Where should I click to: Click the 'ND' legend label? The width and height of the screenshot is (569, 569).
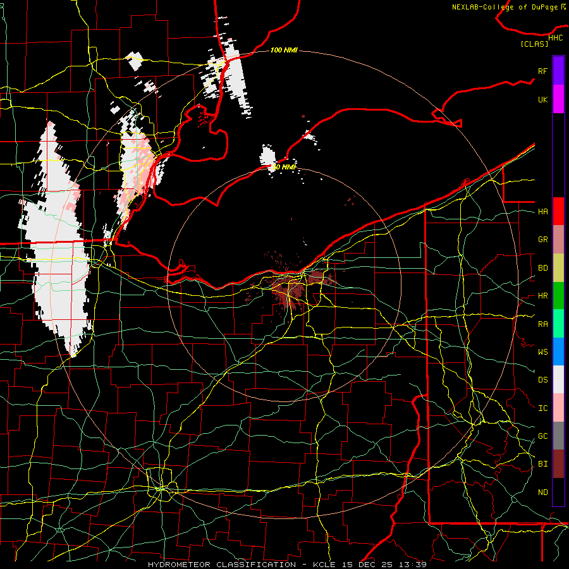543,492
